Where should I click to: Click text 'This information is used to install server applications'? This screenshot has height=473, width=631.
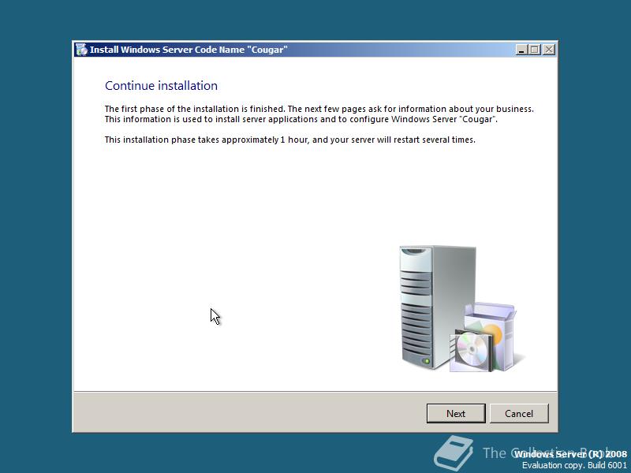(x=211, y=120)
